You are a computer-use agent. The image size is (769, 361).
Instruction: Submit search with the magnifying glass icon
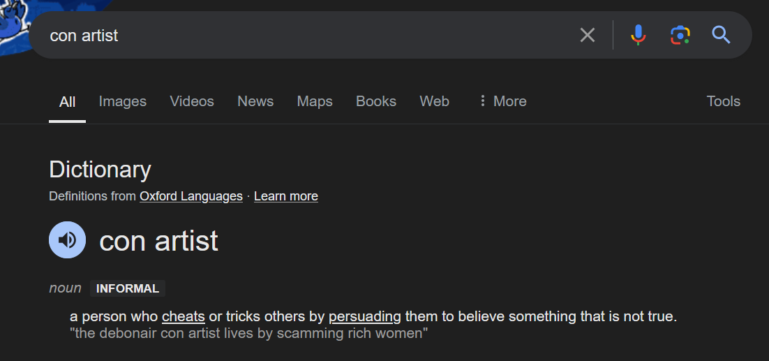pos(721,36)
